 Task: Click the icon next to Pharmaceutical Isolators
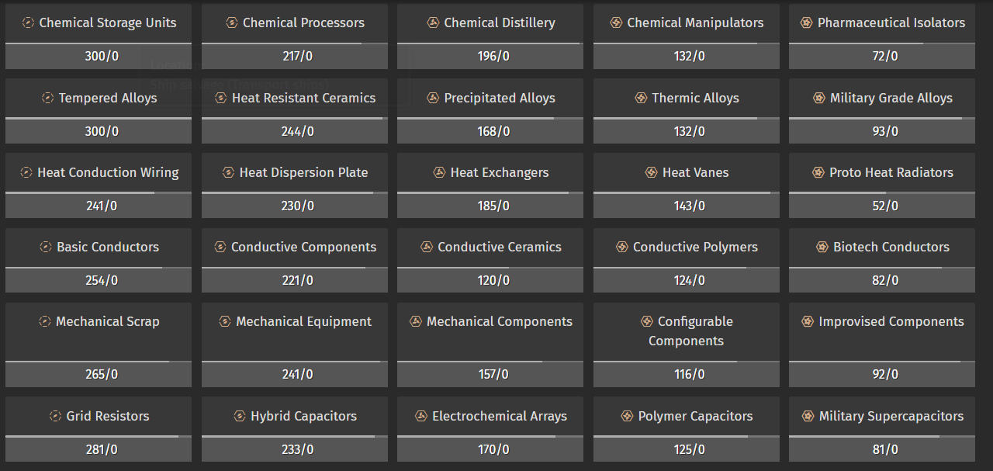pyautogui.click(x=807, y=23)
